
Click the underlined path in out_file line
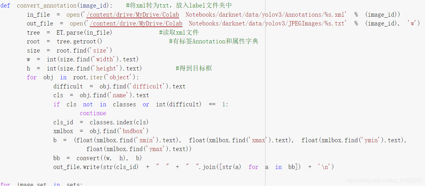pyautogui.click(x=136, y=23)
